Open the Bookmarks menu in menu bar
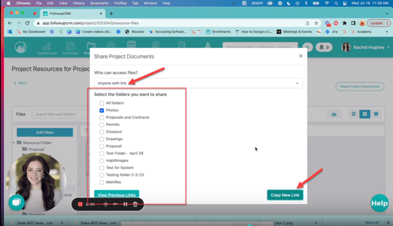 point(99,3)
